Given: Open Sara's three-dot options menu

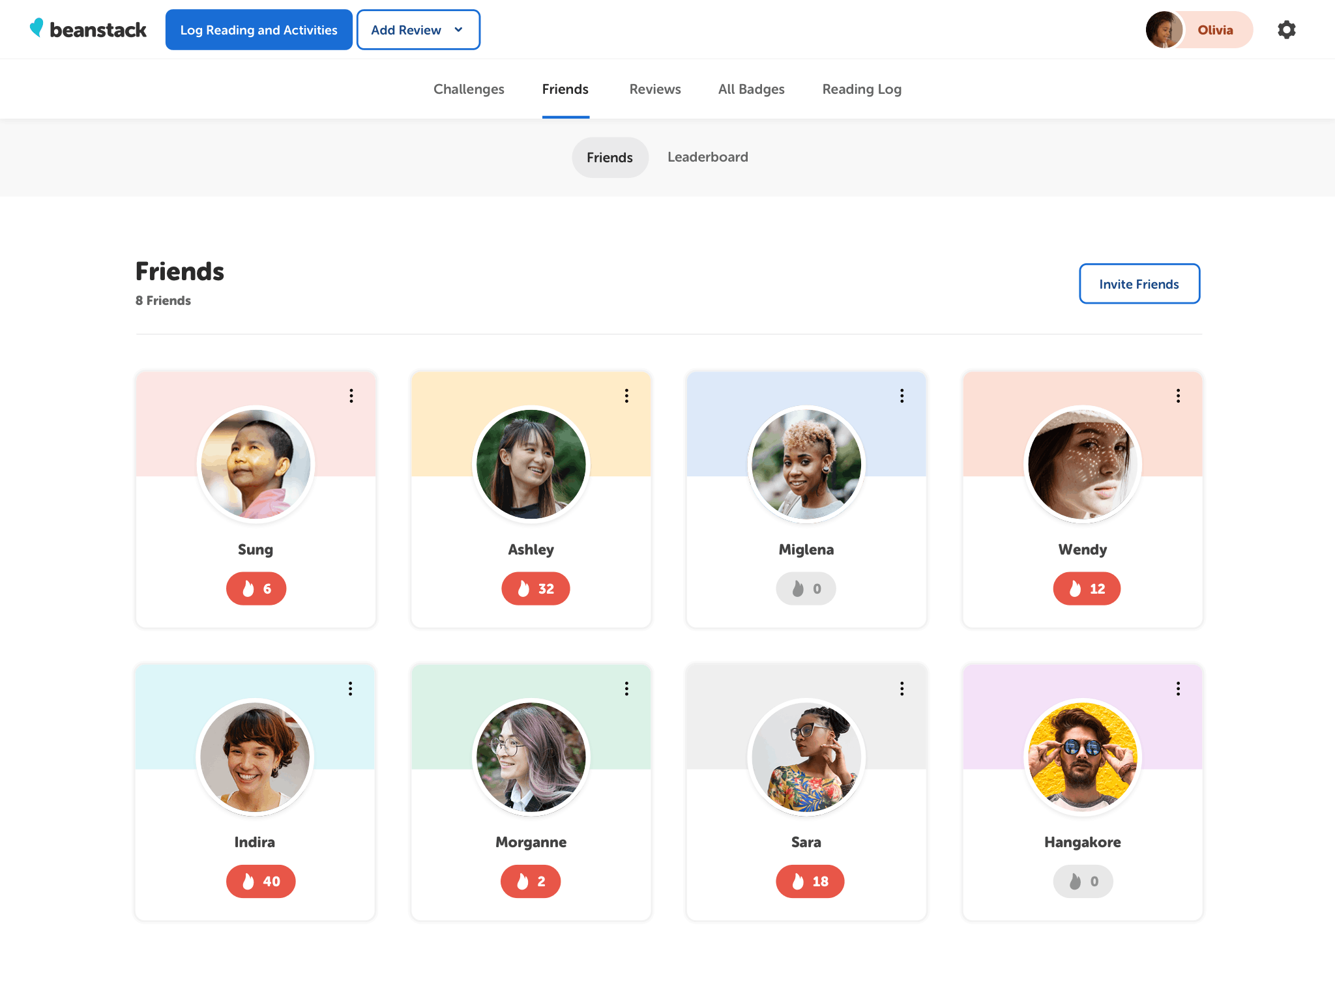Looking at the screenshot, I should click(x=902, y=688).
